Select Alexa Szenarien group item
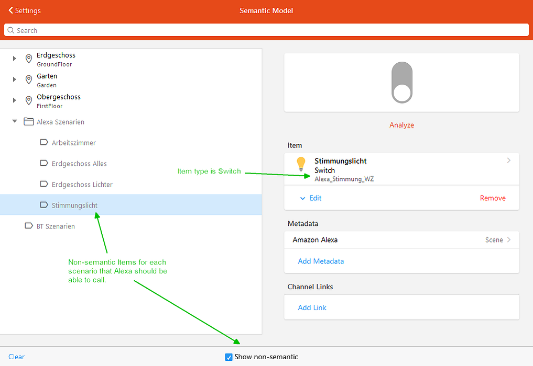 coord(131,122)
